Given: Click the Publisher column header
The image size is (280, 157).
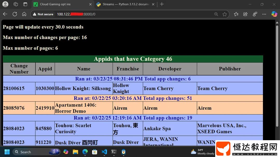Looking at the screenshot, I should pyautogui.click(x=230, y=69).
